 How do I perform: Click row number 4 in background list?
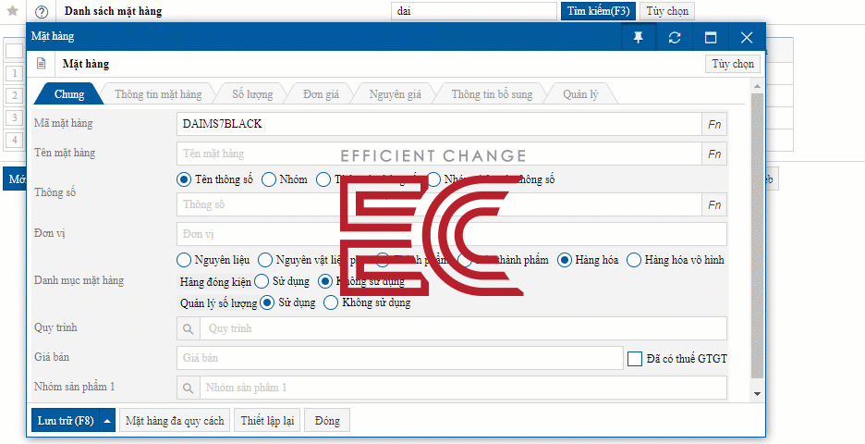15,139
